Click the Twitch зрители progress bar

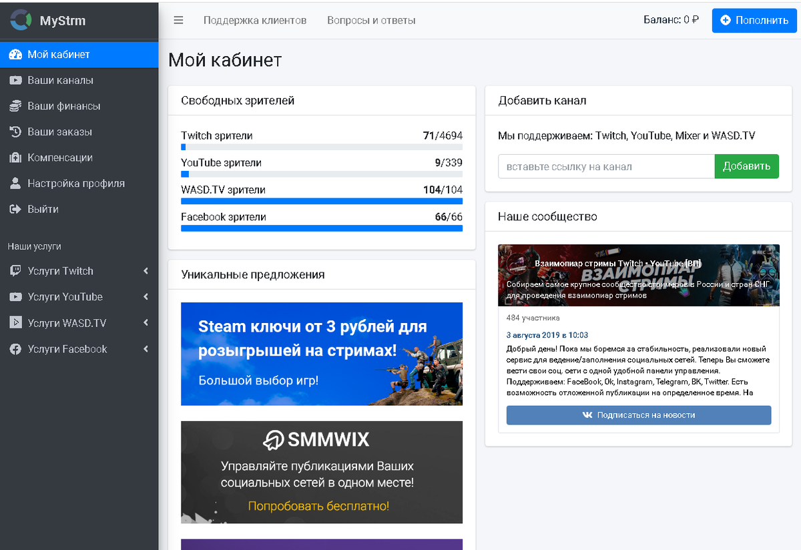pos(322,147)
